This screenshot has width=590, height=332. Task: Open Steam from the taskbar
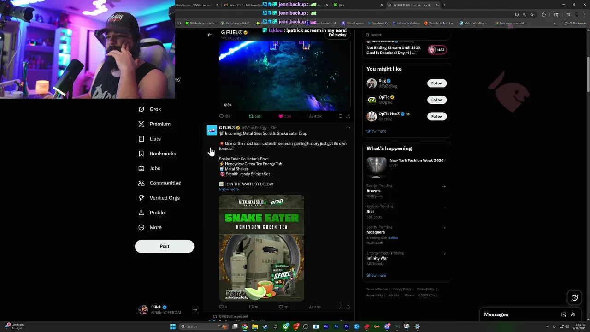click(265, 326)
